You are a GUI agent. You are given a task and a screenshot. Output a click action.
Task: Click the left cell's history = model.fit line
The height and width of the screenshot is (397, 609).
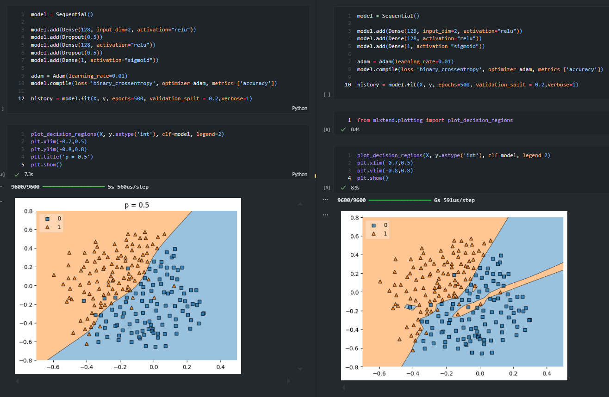click(x=142, y=98)
